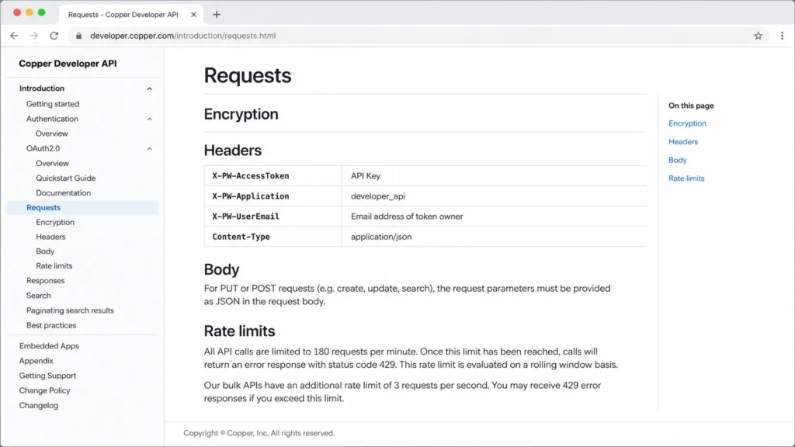795x447 pixels.
Task: Click the Headers section heading
Action: 233,150
